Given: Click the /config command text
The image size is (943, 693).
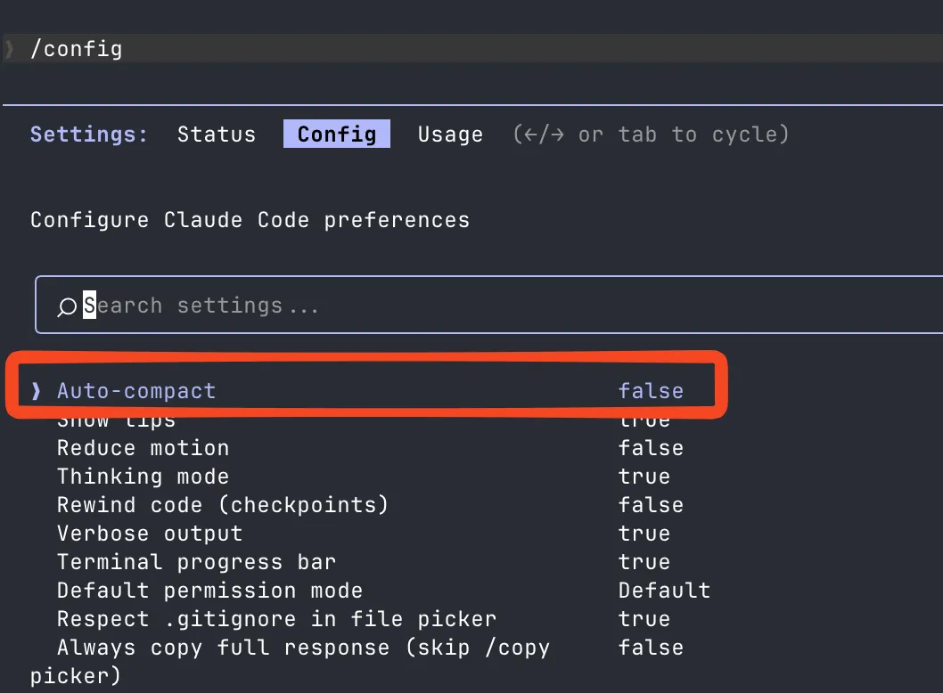Looking at the screenshot, I should (78, 49).
